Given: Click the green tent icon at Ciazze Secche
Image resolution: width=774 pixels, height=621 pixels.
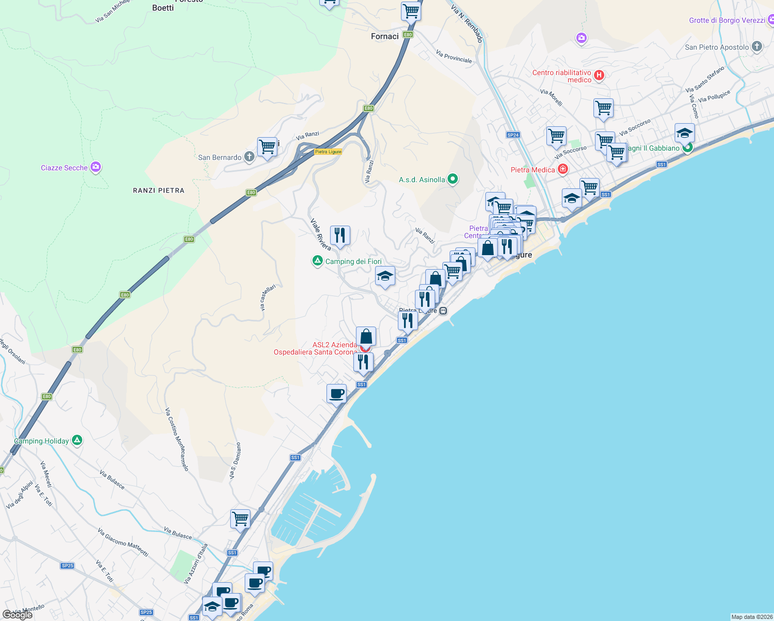Looking at the screenshot, I should [95, 167].
